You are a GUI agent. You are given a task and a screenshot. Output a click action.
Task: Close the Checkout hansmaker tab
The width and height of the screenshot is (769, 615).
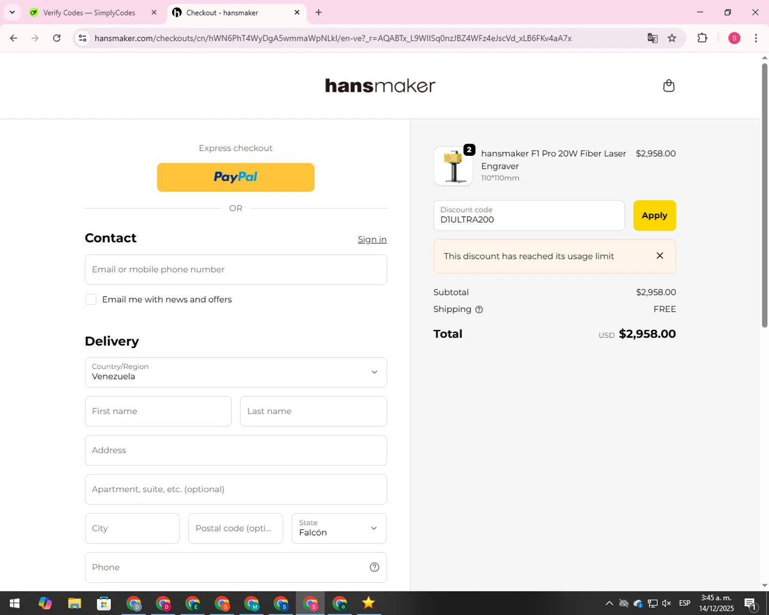click(x=297, y=12)
